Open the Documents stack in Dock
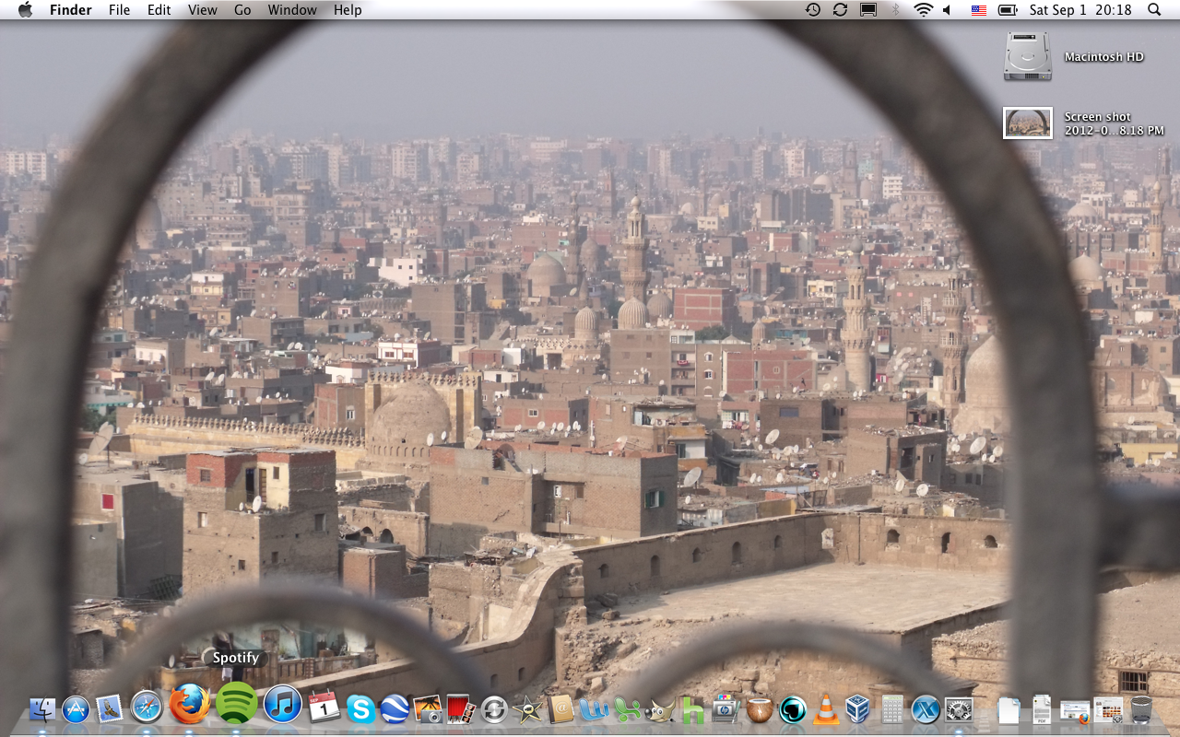Screen dimensions: 1180x737 tap(1009, 709)
